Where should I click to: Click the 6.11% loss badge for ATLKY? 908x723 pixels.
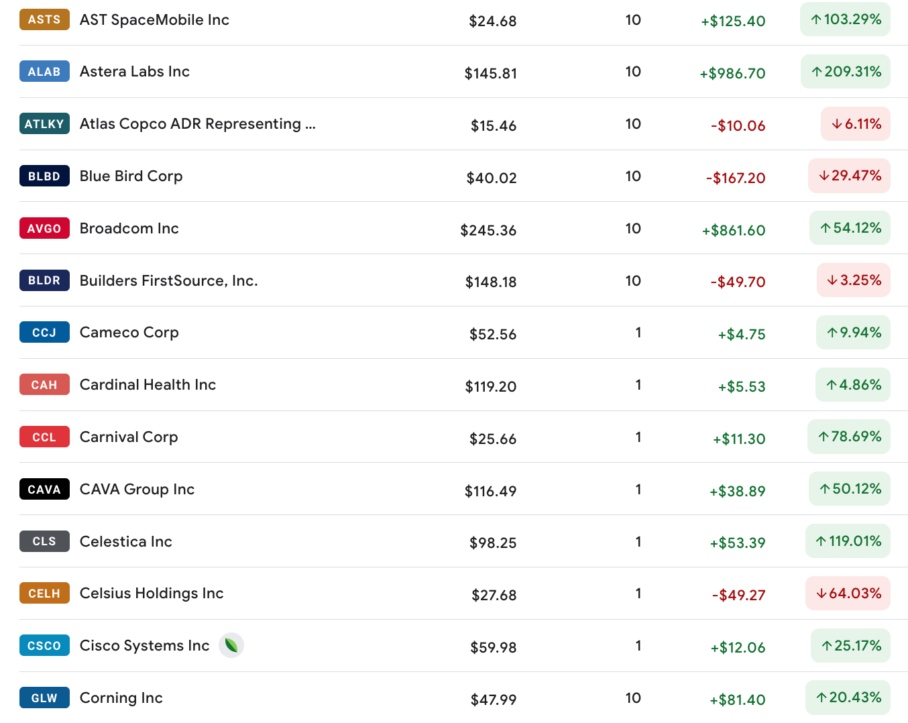click(856, 123)
